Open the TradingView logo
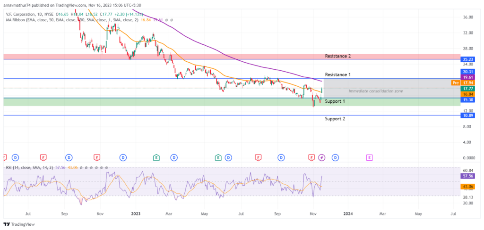 coord(19,224)
